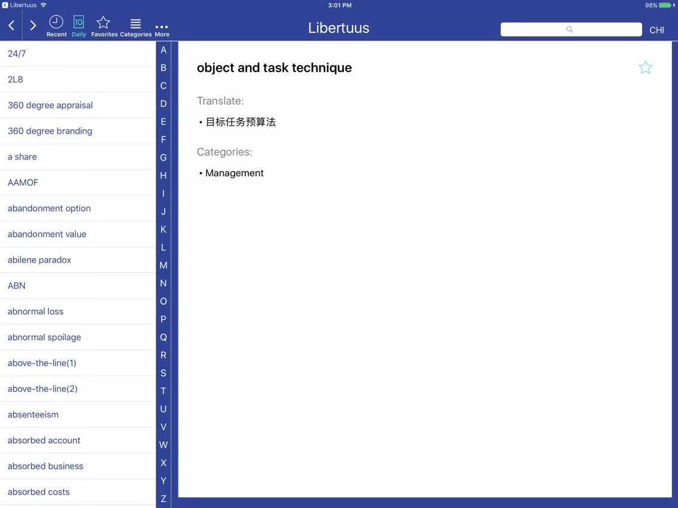Image resolution: width=678 pixels, height=508 pixels.
Task: Open the entry AAMOF
Action: [x=78, y=182]
